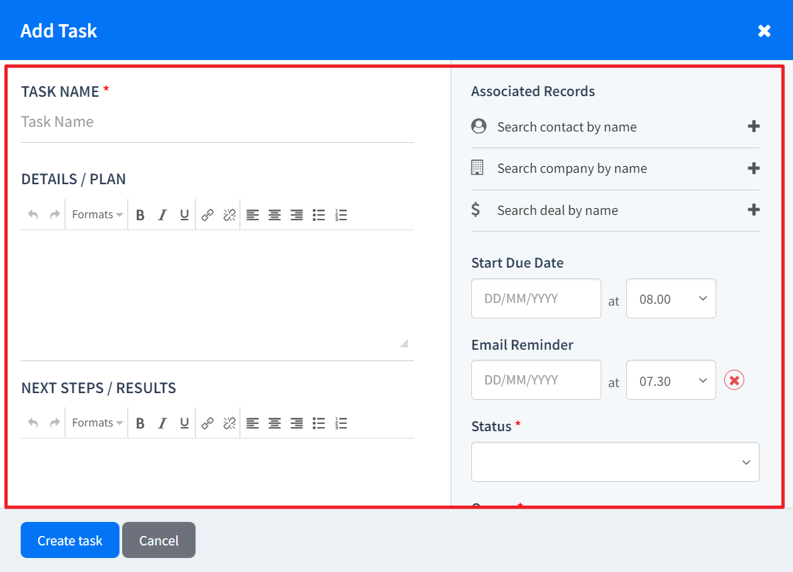Screen dimensions: 793x572
Task: Toggle bold in Details / Plan editor
Action: 141,215
